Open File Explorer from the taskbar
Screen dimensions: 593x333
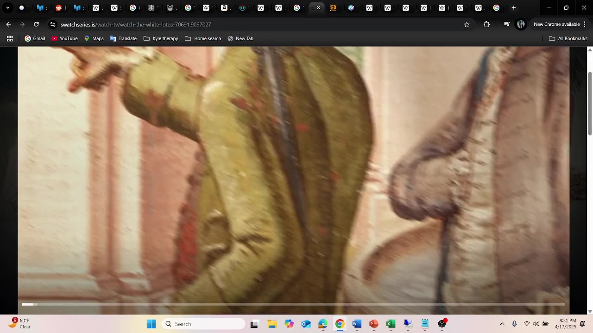coord(272,324)
